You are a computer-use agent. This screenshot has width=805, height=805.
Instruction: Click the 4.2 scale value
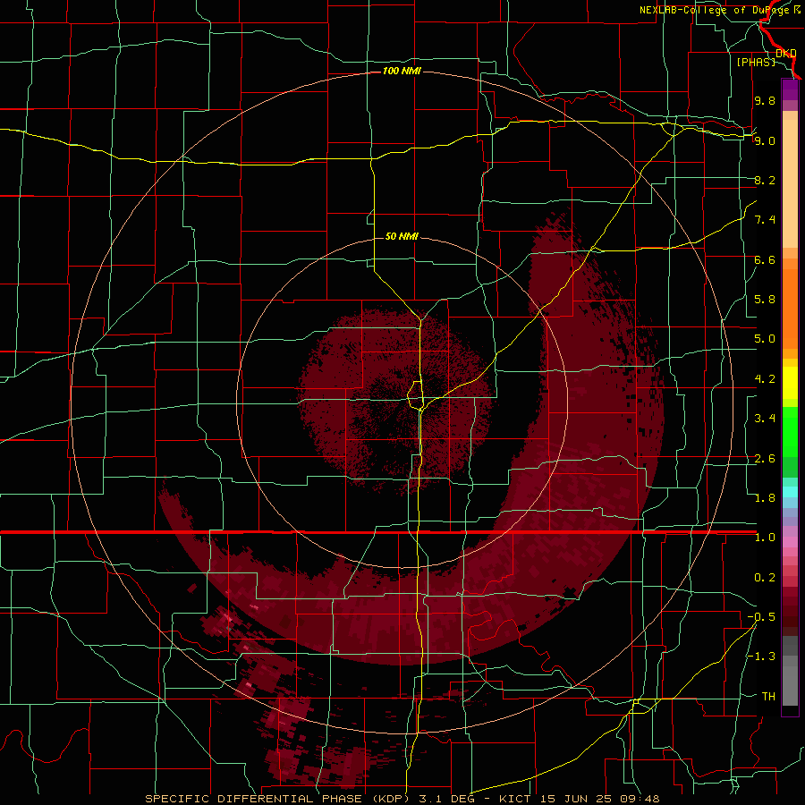765,379
